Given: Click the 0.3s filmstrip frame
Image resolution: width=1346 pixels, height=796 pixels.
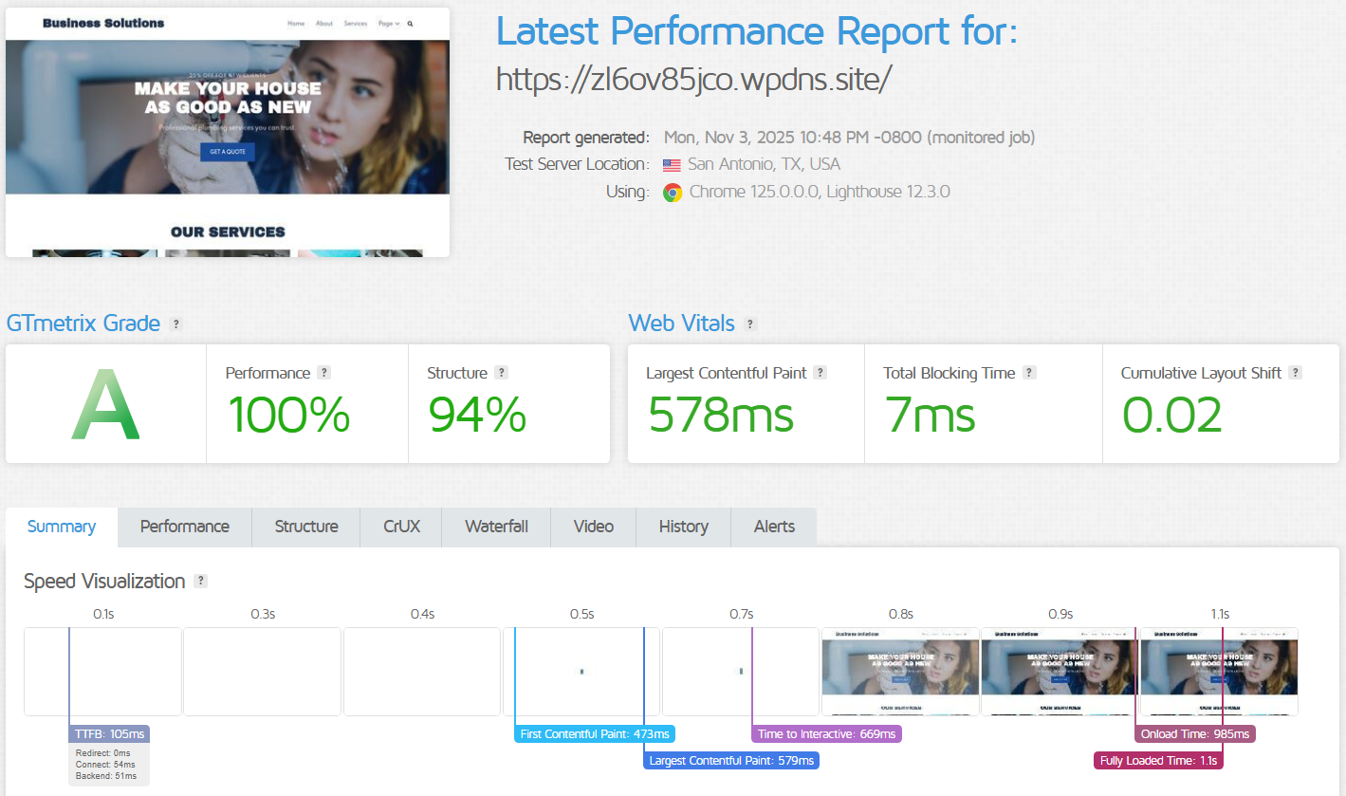Looking at the screenshot, I should (x=262, y=672).
